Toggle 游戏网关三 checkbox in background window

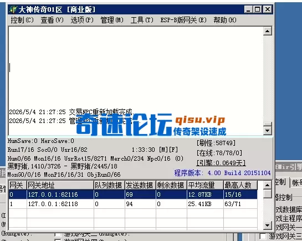pos(263,237)
